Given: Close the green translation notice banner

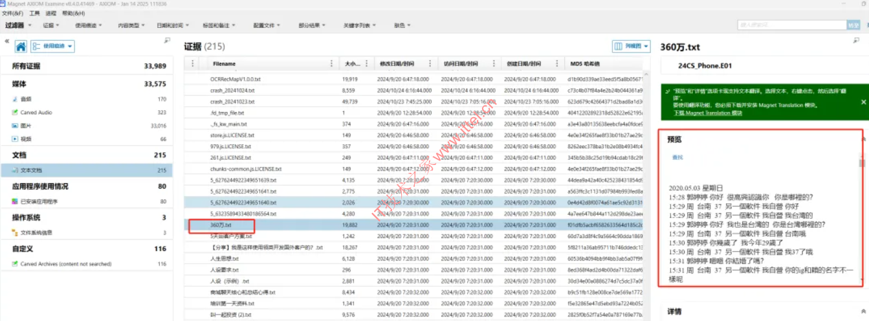Looking at the screenshot, I should [x=863, y=102].
